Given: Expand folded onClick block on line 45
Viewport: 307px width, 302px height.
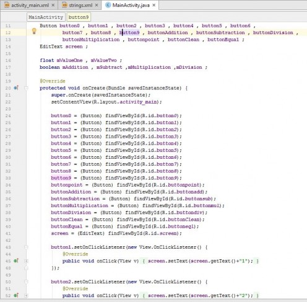Looking at the screenshot, I should click(x=26, y=261).
